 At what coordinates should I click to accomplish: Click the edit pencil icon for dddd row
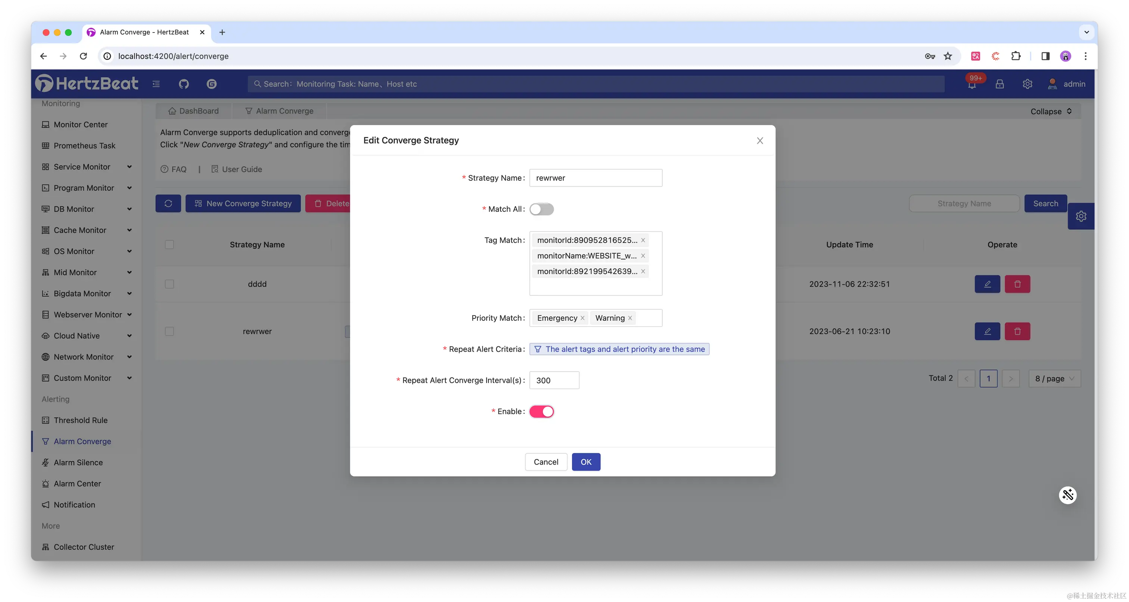[987, 284]
